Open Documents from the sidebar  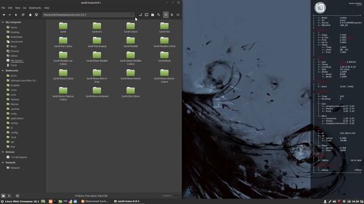(16, 41)
